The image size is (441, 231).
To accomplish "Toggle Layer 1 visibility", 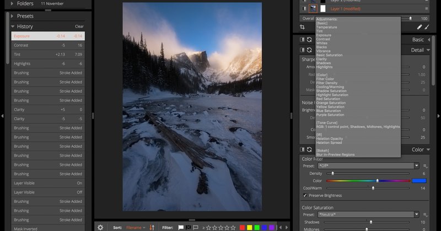I will [x=304, y=9].
